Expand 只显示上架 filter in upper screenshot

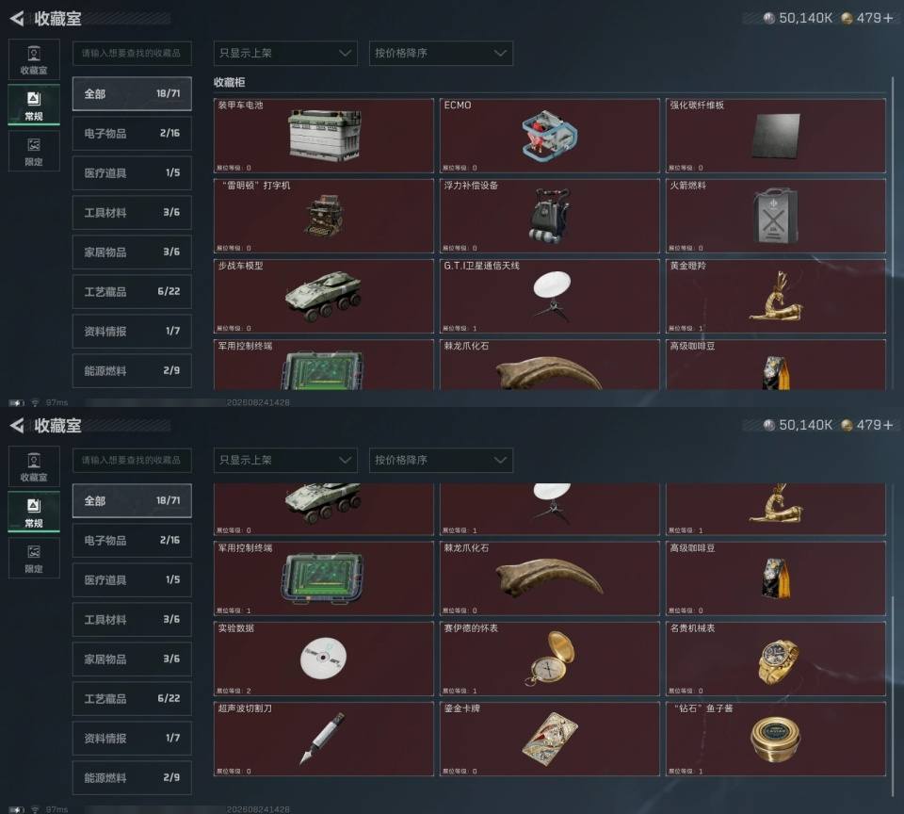(x=285, y=53)
